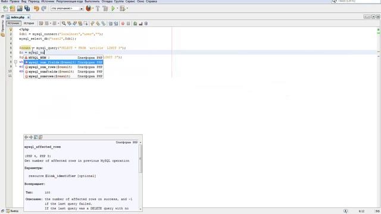Click the Next Bookmark icon
381x214 pixels.
coord(98,24)
